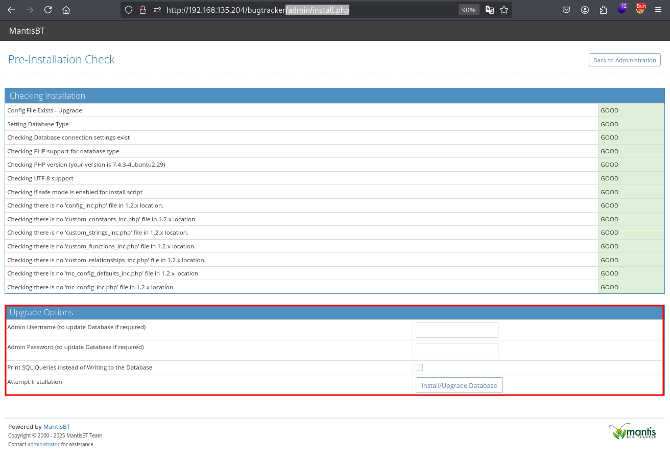Click the 'custom_functions_inc.php' check row text
Image resolution: width=670 pixels, height=461 pixels.
tap(102, 246)
